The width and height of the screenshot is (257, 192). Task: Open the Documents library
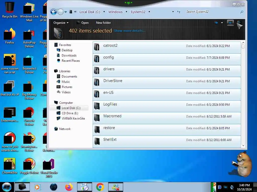69,76
